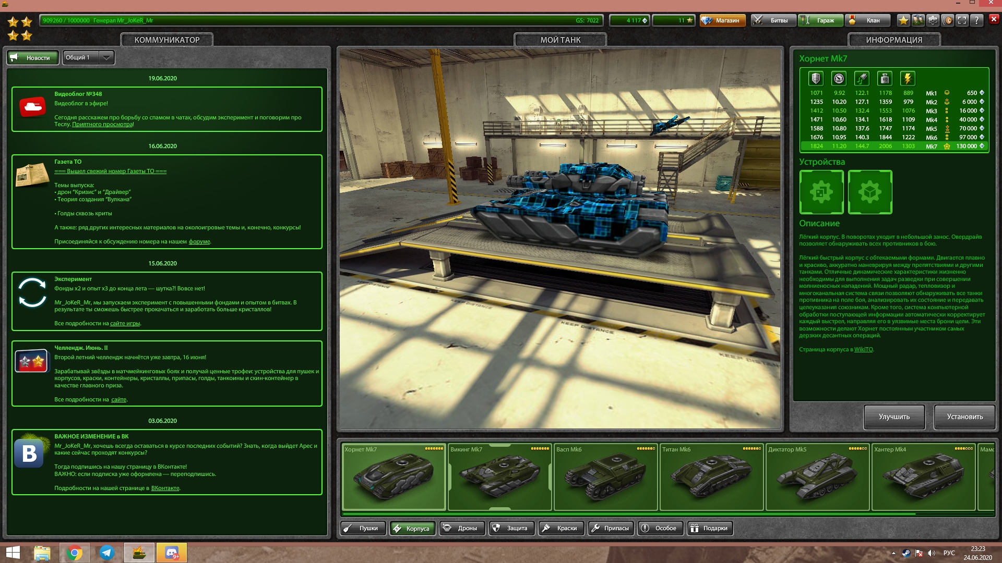Screen dimensions: 1002x563
Task: Open File Explorer from taskbar
Action: pos(42,553)
